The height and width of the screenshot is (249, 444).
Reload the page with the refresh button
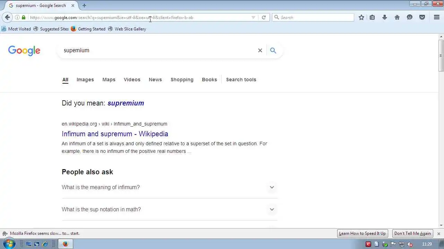click(264, 17)
